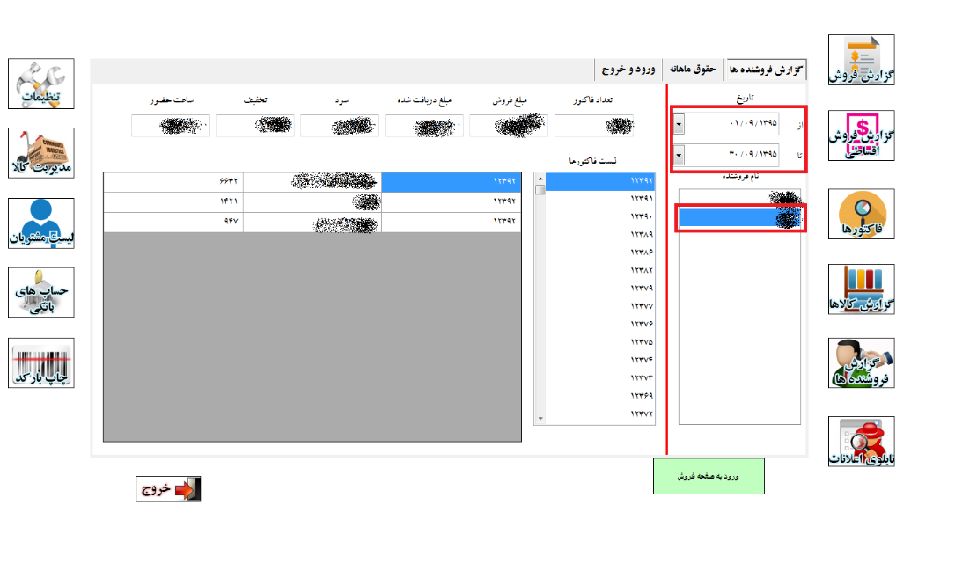This screenshot has height=571, width=955.
Task: Open the customer list (لیست مشتریان)
Action: pyautogui.click(x=41, y=223)
